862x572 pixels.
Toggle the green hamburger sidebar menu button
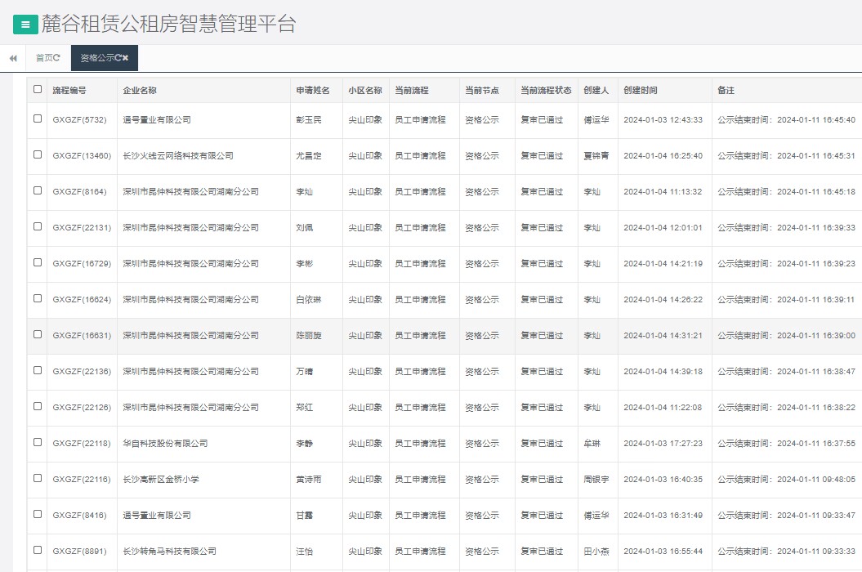pyautogui.click(x=25, y=25)
